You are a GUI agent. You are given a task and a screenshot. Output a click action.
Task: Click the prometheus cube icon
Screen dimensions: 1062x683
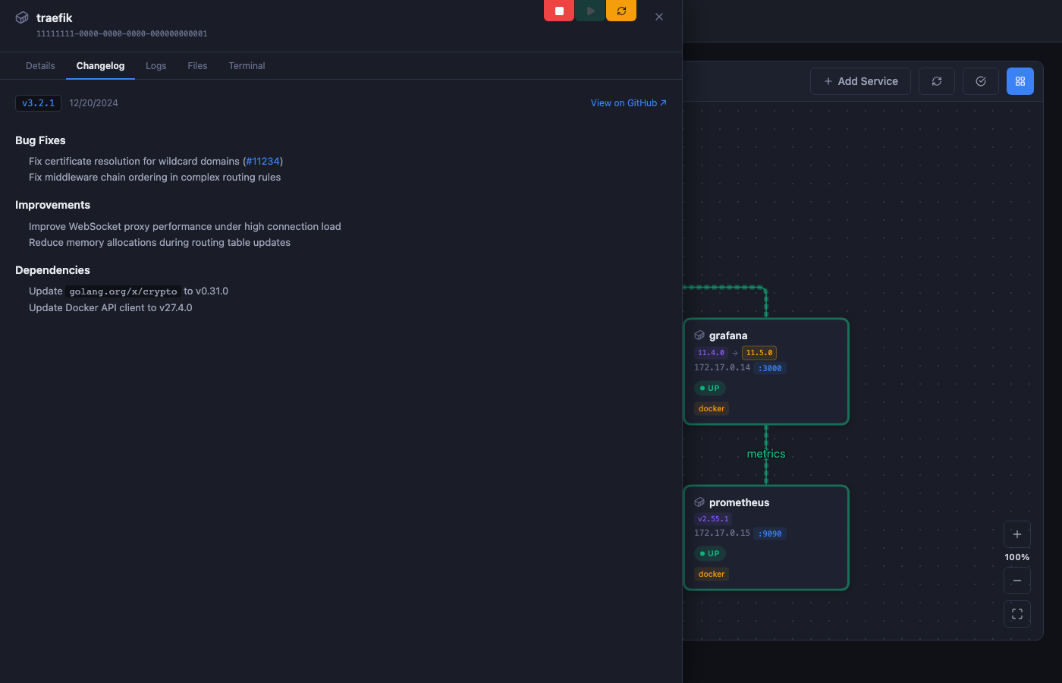(x=699, y=502)
